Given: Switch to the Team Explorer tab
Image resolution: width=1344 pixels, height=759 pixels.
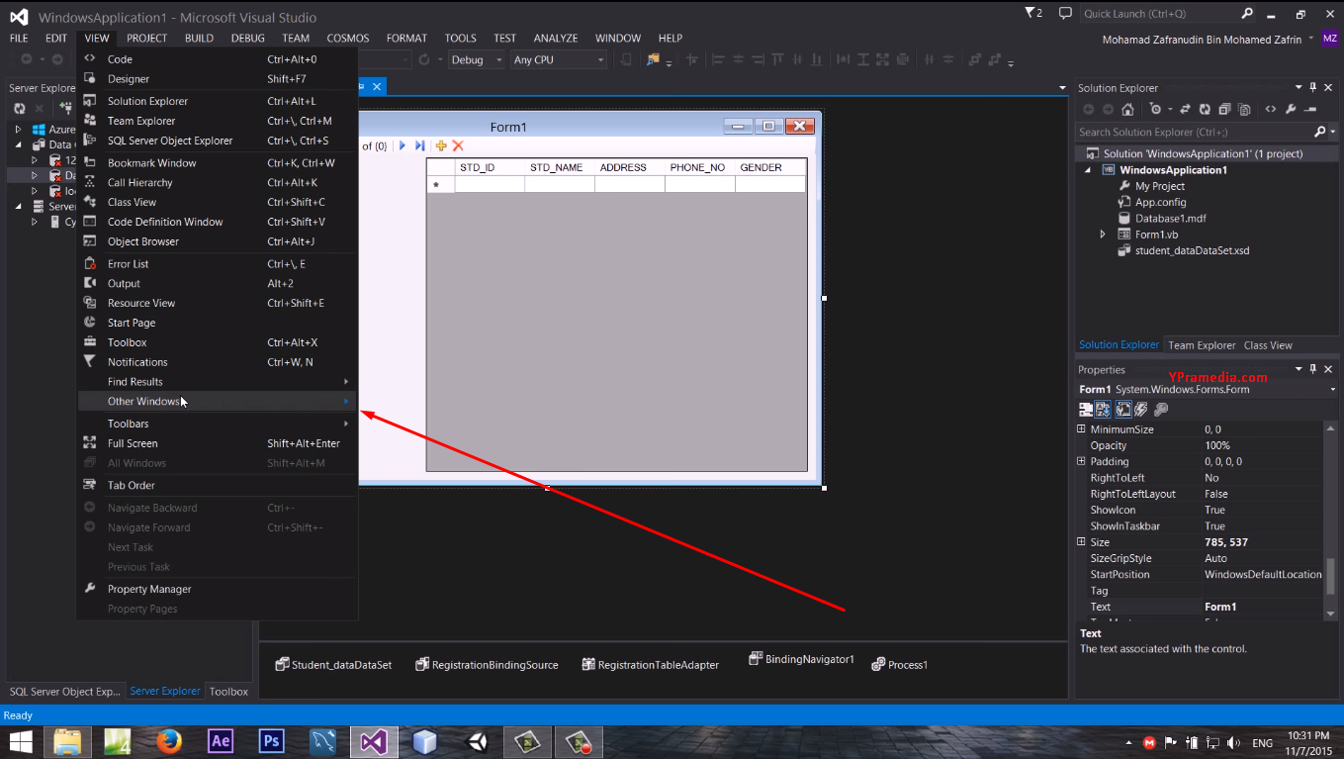Looking at the screenshot, I should point(1201,344).
